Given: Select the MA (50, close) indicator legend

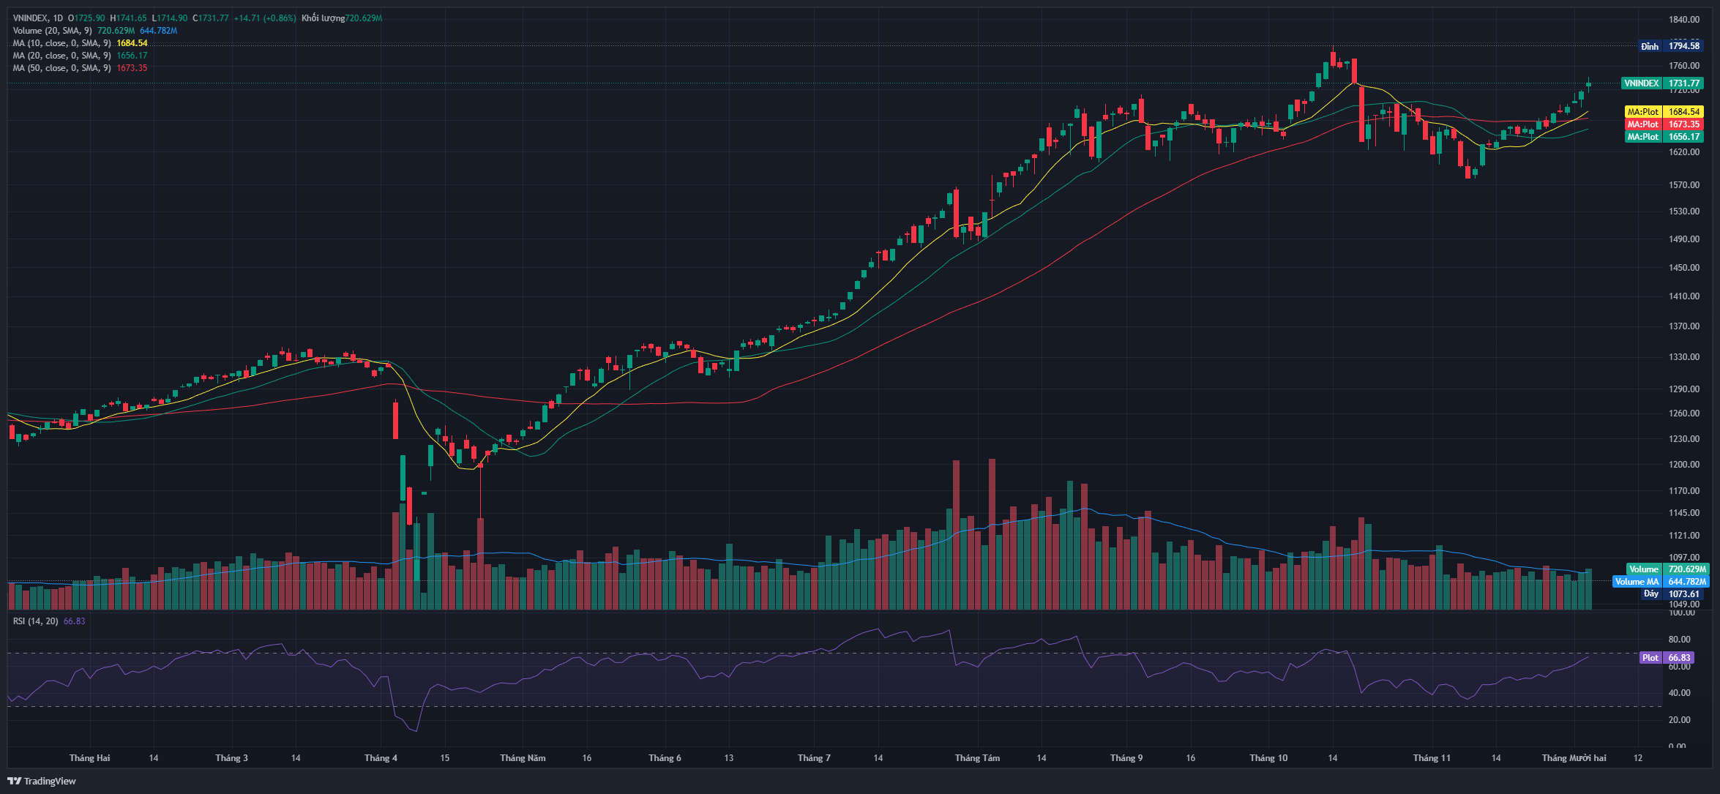Looking at the screenshot, I should (61, 68).
